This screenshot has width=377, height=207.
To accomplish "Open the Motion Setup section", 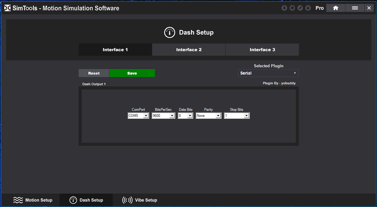I will (x=33, y=200).
